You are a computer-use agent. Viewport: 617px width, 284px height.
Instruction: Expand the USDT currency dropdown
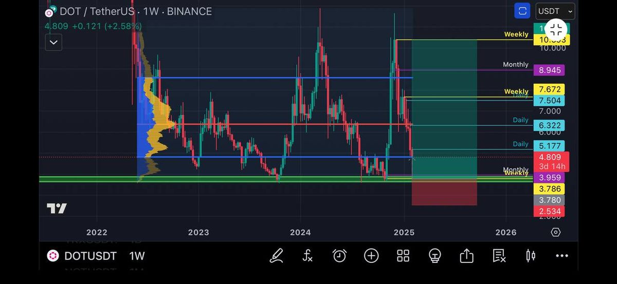(555, 11)
